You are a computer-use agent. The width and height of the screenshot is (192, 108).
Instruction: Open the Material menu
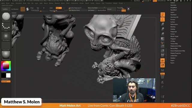point(57,3)
